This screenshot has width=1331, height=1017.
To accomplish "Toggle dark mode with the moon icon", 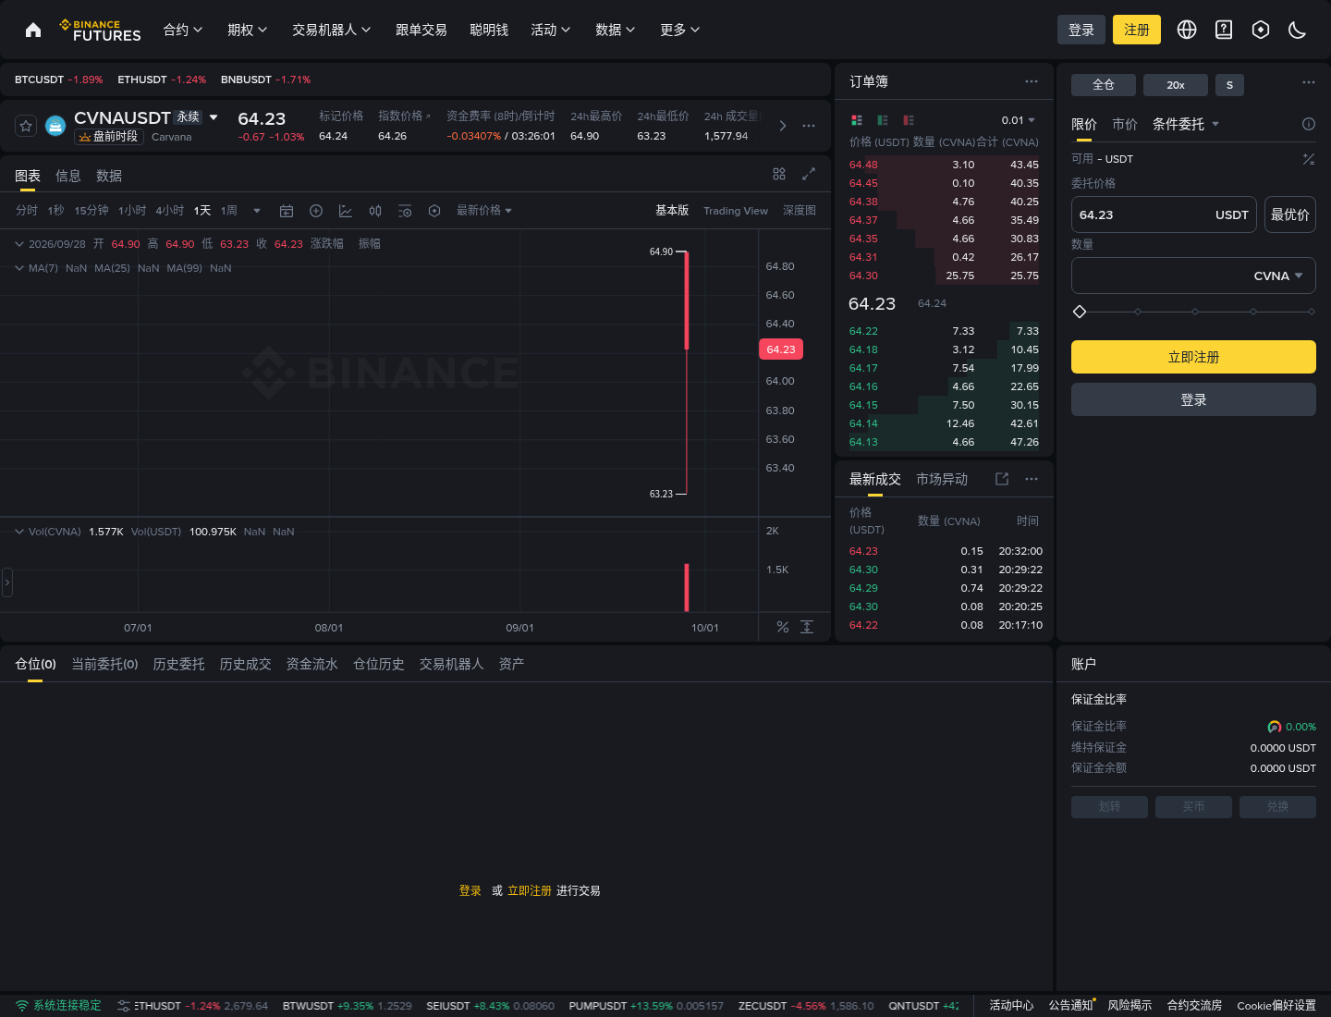I will point(1298,30).
